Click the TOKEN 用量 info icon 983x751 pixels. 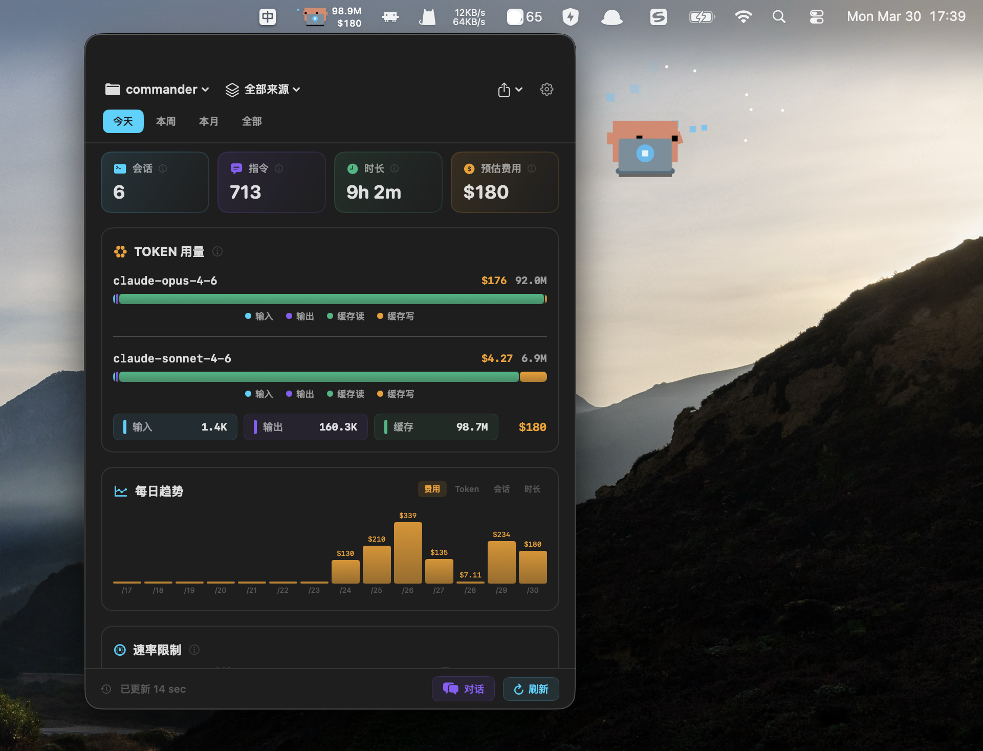pos(217,251)
